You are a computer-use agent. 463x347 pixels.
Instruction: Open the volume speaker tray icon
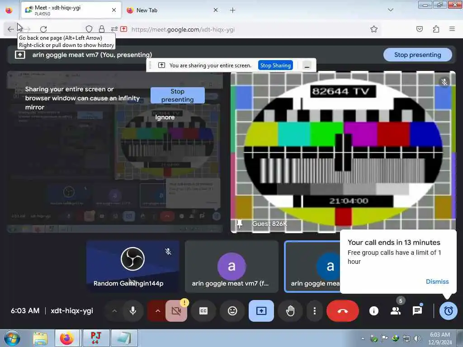click(417, 339)
